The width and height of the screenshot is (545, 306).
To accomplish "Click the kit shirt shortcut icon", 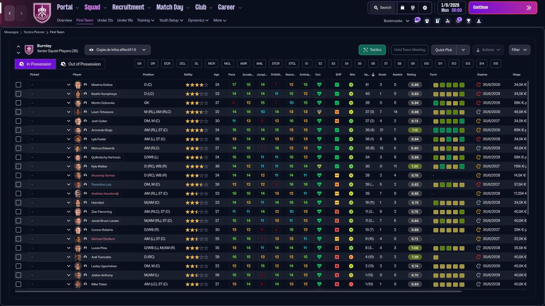I will 427,21.
